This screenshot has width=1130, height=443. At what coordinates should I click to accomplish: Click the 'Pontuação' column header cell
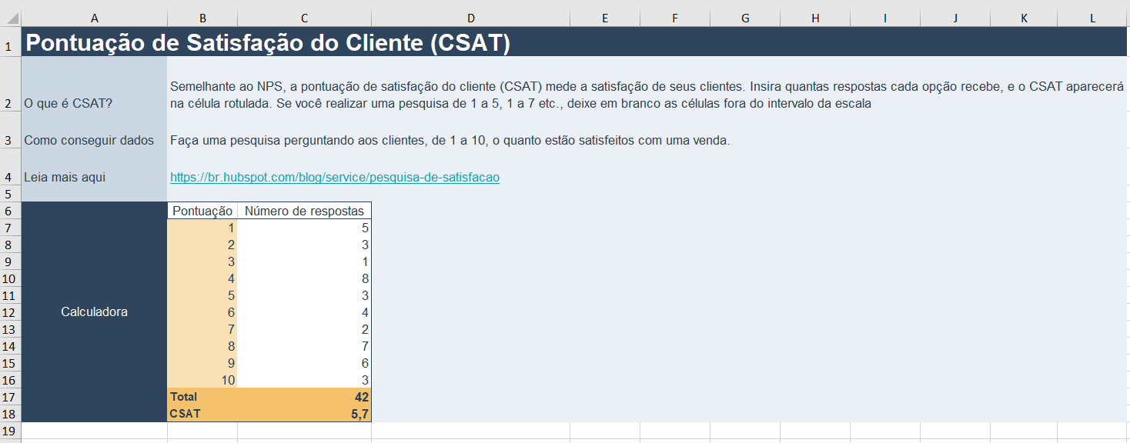click(x=202, y=210)
